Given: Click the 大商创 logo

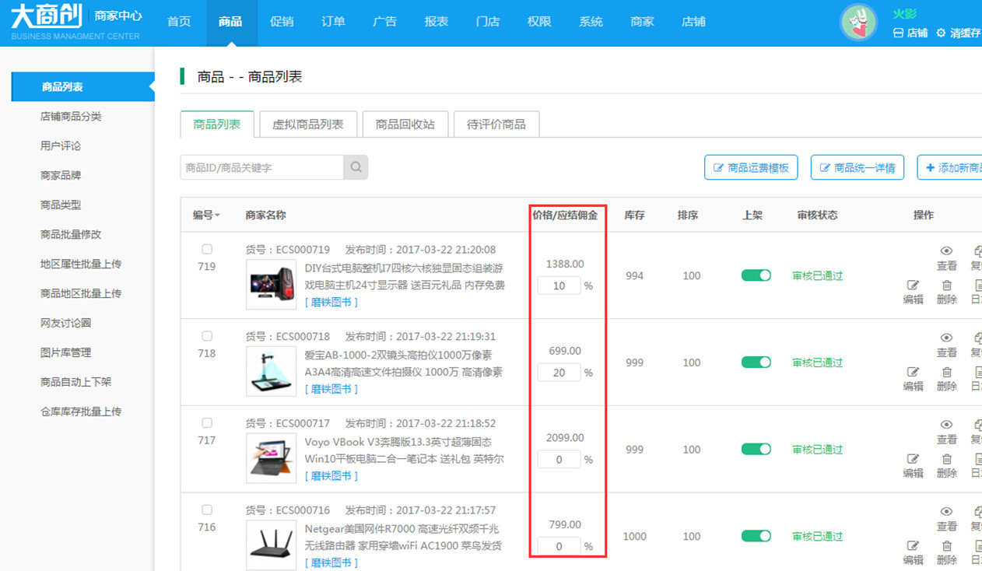Looking at the screenshot, I should tap(47, 16).
